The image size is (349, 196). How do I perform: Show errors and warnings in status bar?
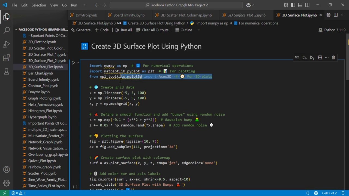pyautogui.click(x=18, y=193)
